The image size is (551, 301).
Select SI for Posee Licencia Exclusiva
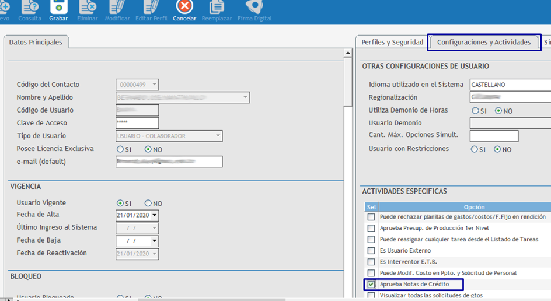(120, 149)
